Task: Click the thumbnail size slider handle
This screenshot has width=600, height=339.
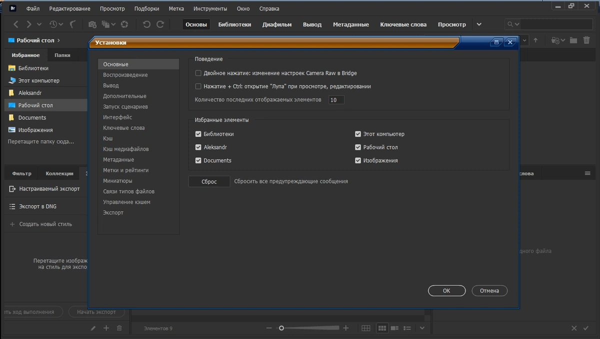Action: [x=281, y=328]
